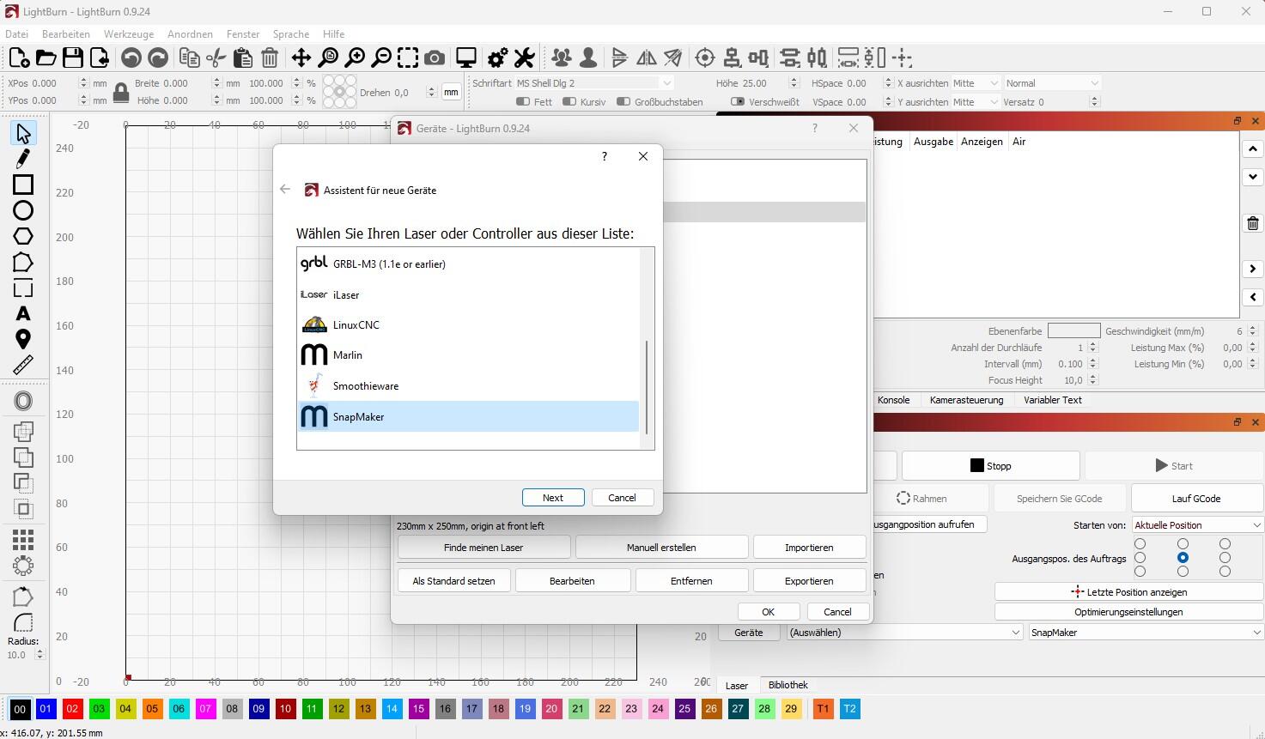Select red color swatch 02
The height and width of the screenshot is (739, 1265).
pos(72,709)
